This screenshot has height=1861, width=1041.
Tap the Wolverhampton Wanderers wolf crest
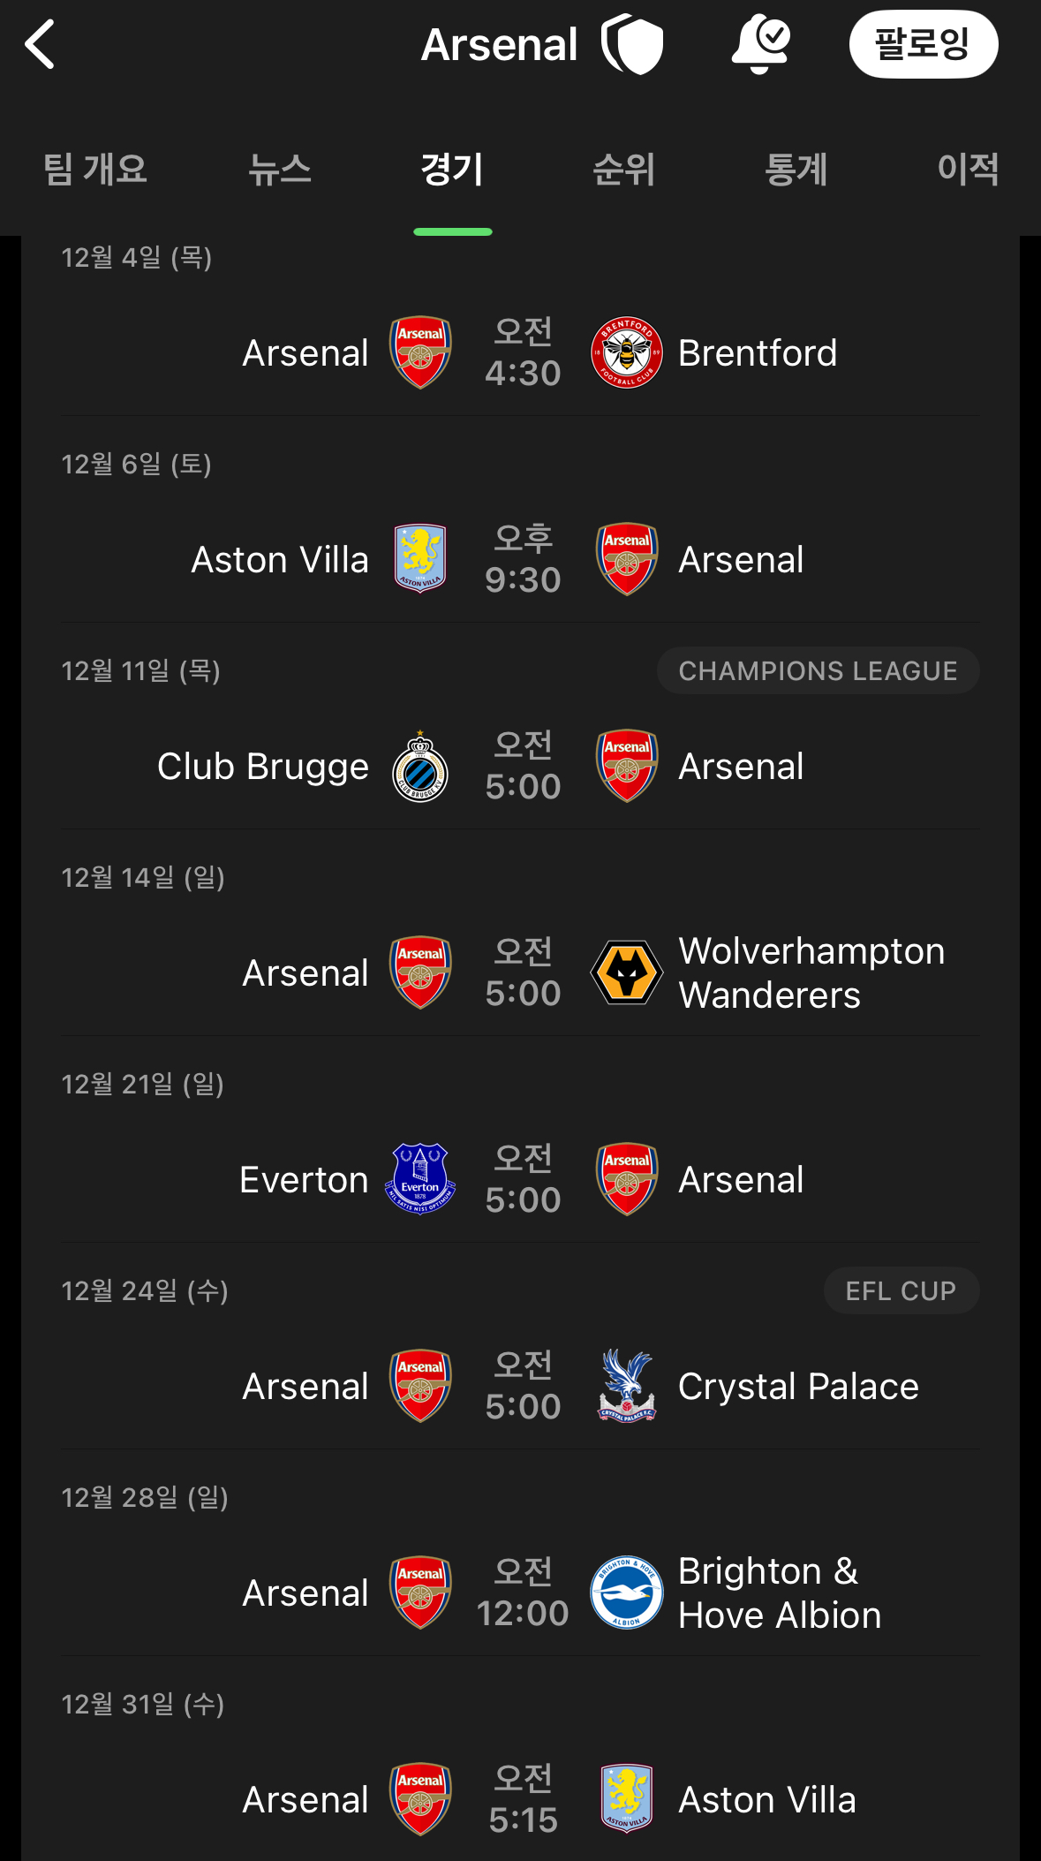click(627, 973)
